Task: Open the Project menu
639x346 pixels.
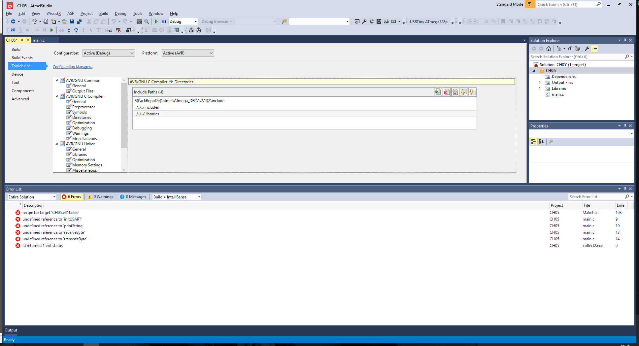Action: pyautogui.click(x=86, y=14)
